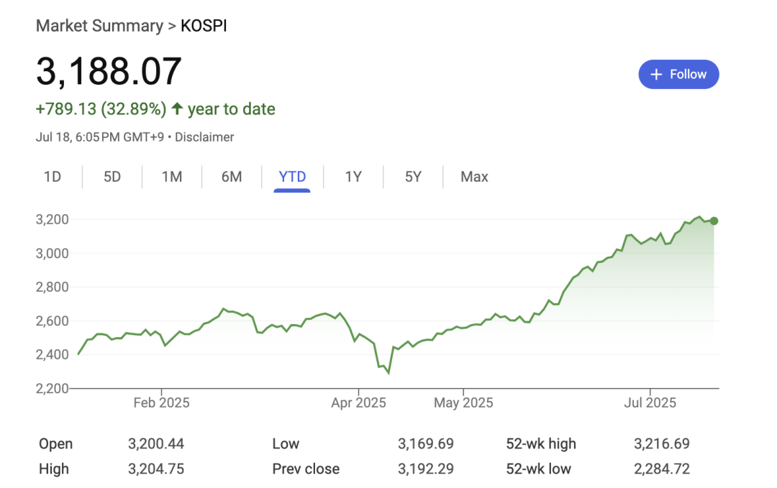Select the 1D time range tab
Screen dimensions: 777x488
coord(53,177)
